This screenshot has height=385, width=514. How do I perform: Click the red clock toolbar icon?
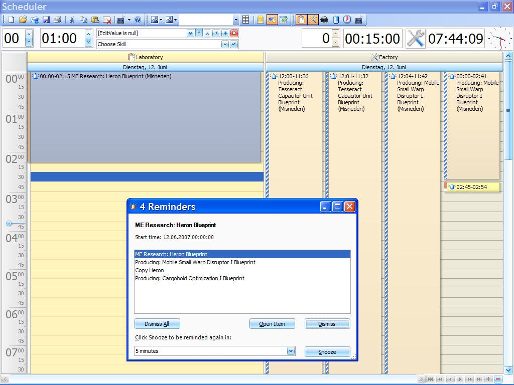click(347, 20)
